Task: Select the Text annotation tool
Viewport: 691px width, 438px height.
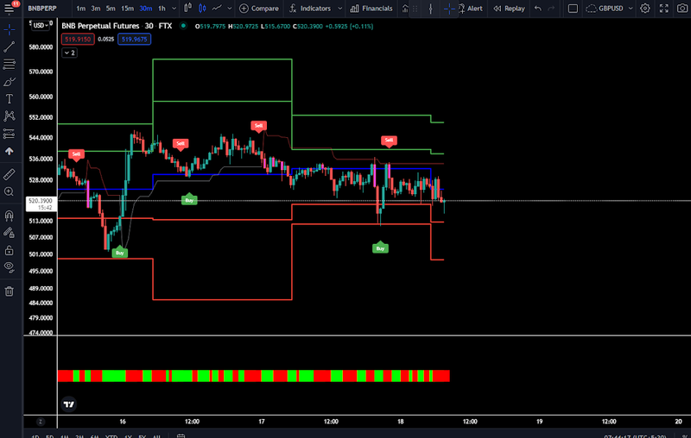Action: pyautogui.click(x=10, y=98)
